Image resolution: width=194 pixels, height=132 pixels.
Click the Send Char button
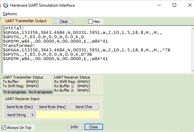(x=84, y=107)
